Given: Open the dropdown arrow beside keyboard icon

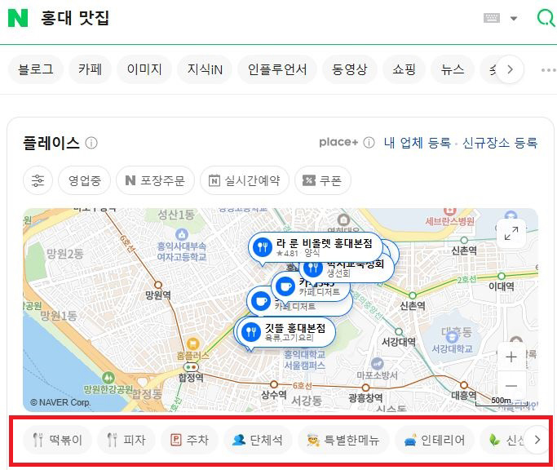Looking at the screenshot, I should [514, 18].
